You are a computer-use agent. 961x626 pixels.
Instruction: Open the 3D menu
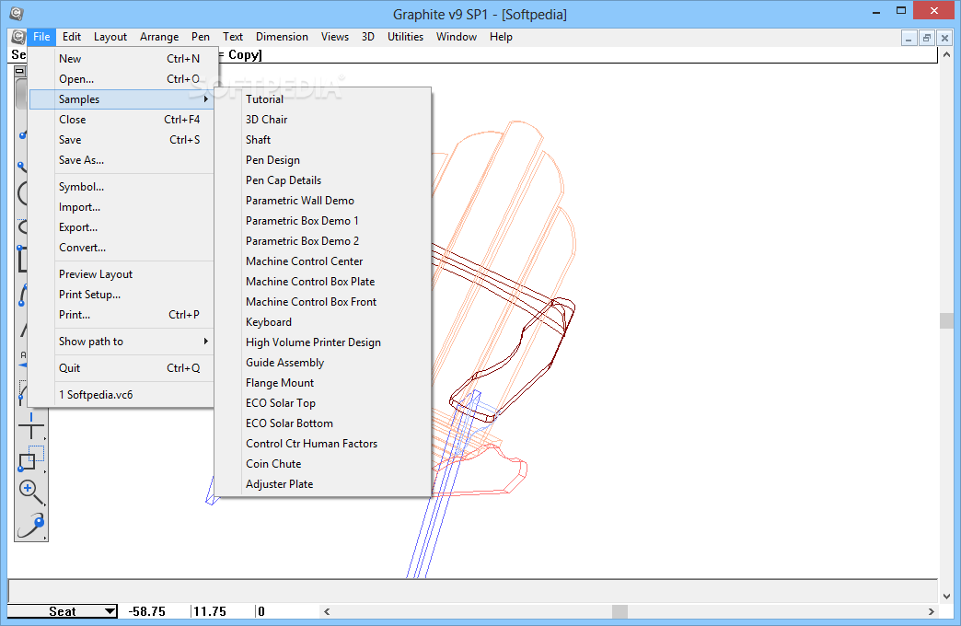(x=367, y=37)
